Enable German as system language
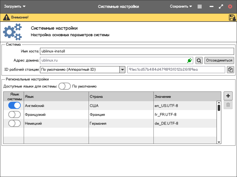Viewport: 237px width, 177px height. 14,123
